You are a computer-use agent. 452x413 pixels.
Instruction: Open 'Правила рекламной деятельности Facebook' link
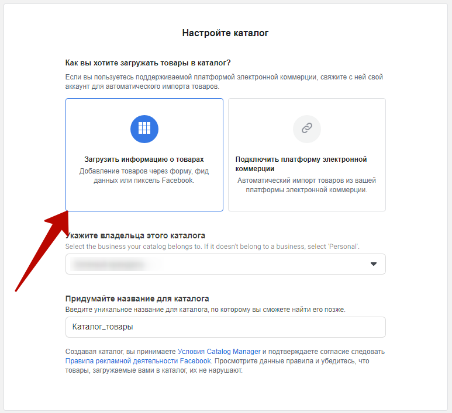click(138, 361)
